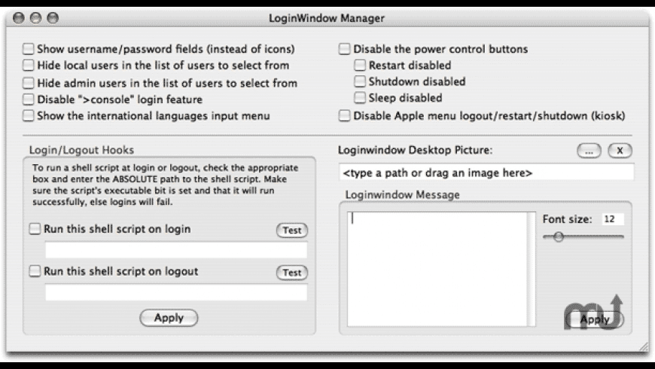The width and height of the screenshot is (655, 369).
Task: Toggle Disable ">console" login feature
Action: (28, 99)
